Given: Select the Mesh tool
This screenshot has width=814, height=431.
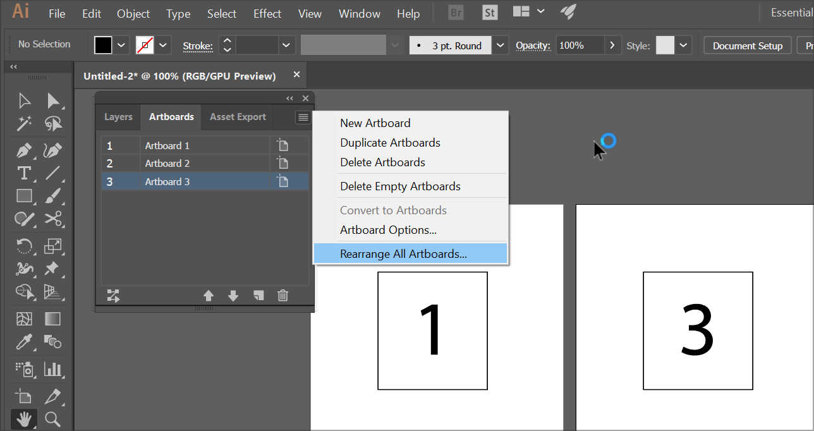Looking at the screenshot, I should coord(24,319).
